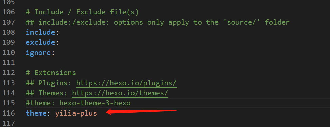Click the include key on line 108
The width and height of the screenshot is (330, 127).
(x=40, y=32)
